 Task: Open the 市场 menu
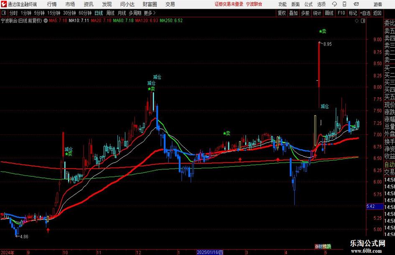point(70,4)
